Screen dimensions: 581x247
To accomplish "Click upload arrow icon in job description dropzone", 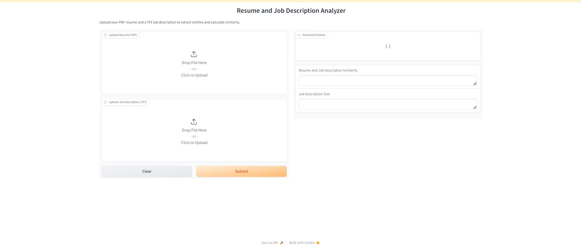I will point(194,121).
